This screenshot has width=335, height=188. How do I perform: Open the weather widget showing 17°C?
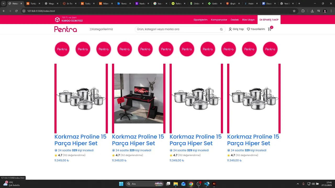coord(11,184)
